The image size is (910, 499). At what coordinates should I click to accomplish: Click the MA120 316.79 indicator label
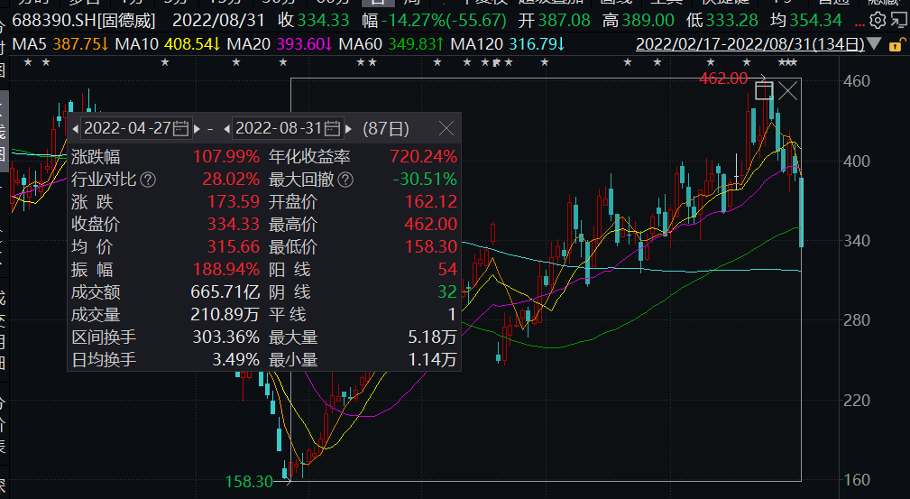tap(507, 44)
